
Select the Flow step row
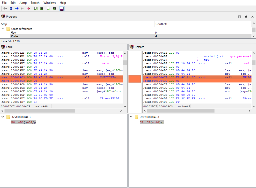click(x=13, y=33)
